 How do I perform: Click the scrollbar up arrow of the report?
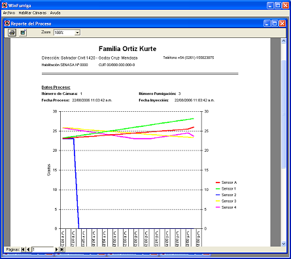[284, 41]
